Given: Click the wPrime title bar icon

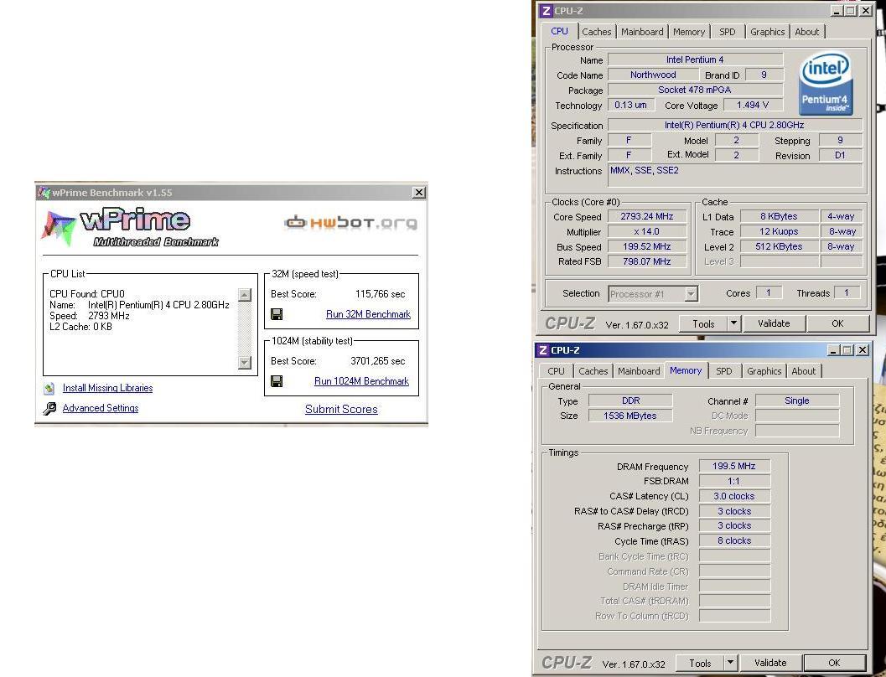Looking at the screenshot, I should click(x=44, y=193).
